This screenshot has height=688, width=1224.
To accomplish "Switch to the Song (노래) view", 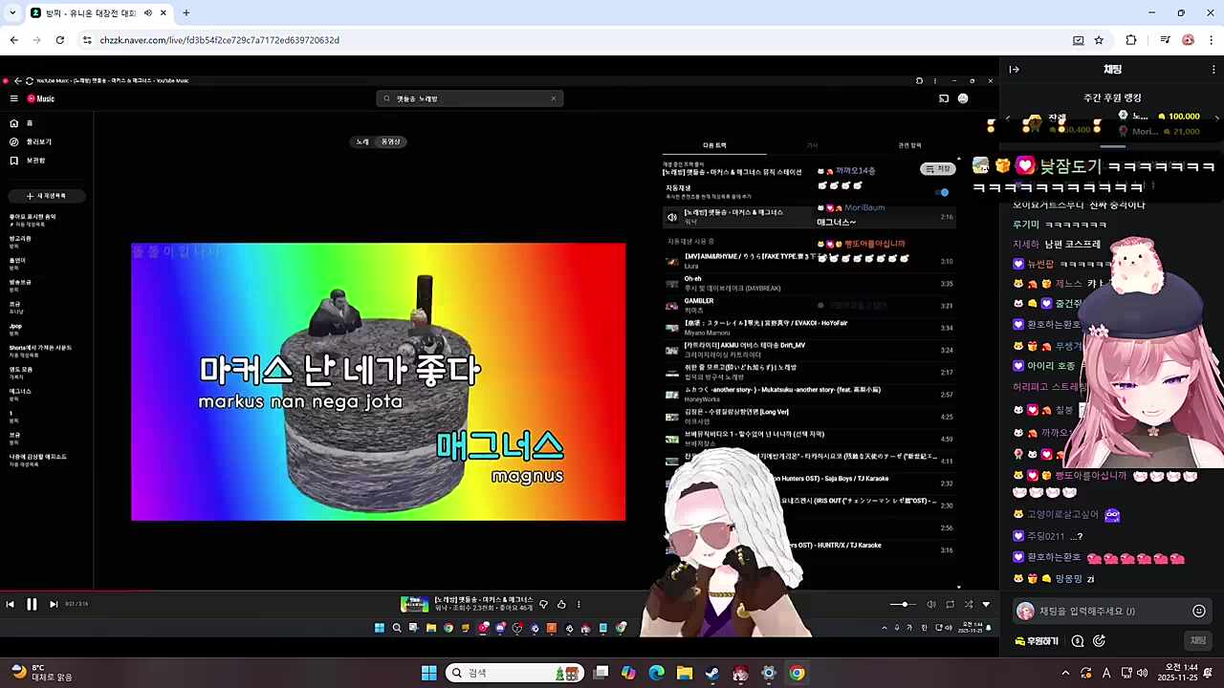I will (x=362, y=141).
